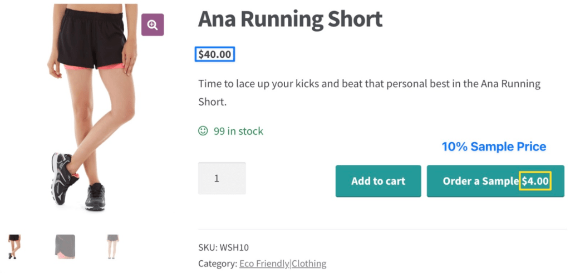Image resolution: width=570 pixels, height=273 pixels.
Task: Click the 99 in stock text
Action: click(238, 132)
